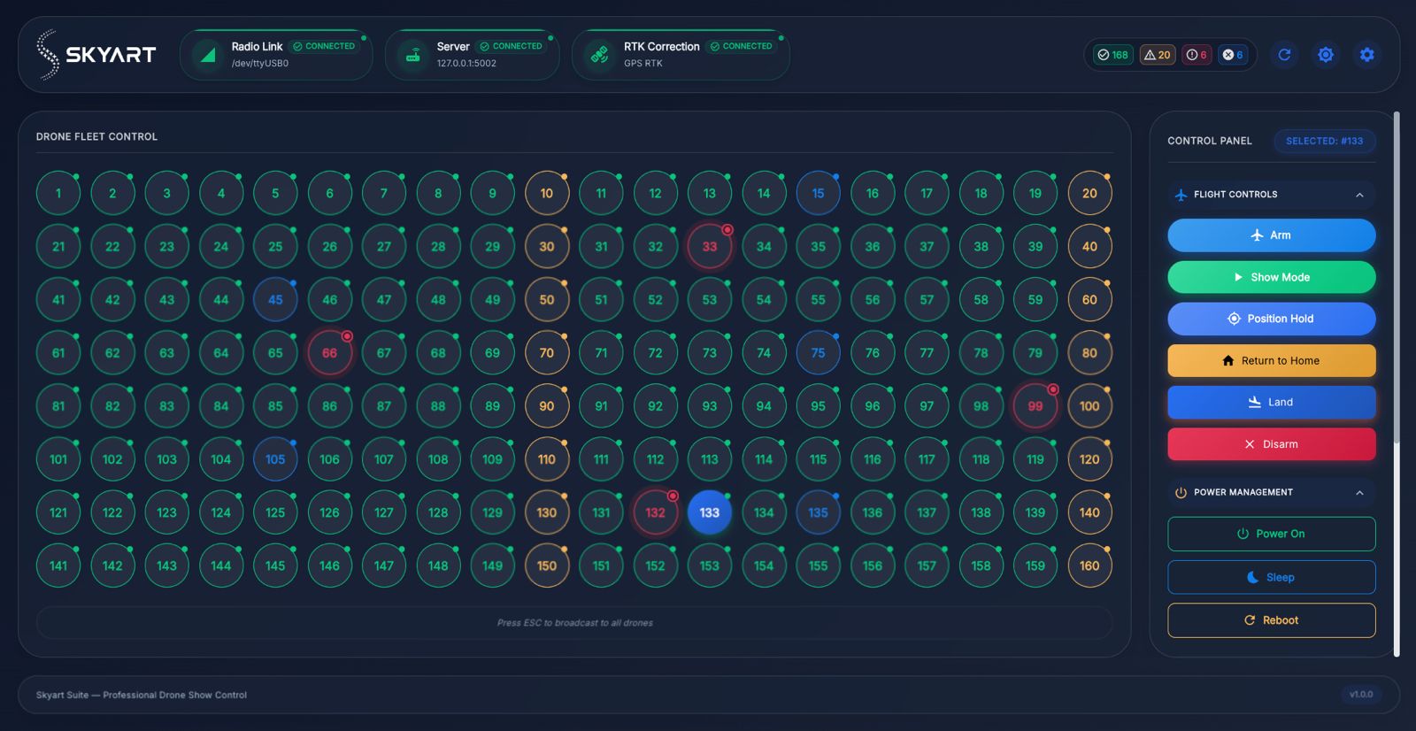
Task: Select red-alert drone 33
Action: [x=710, y=246]
